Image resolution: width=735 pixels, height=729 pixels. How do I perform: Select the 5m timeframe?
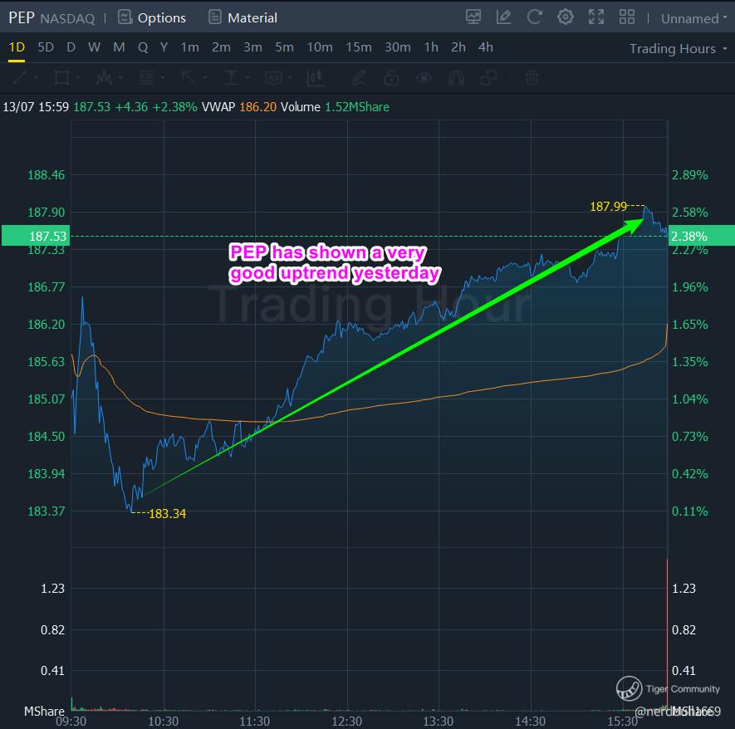coord(284,47)
